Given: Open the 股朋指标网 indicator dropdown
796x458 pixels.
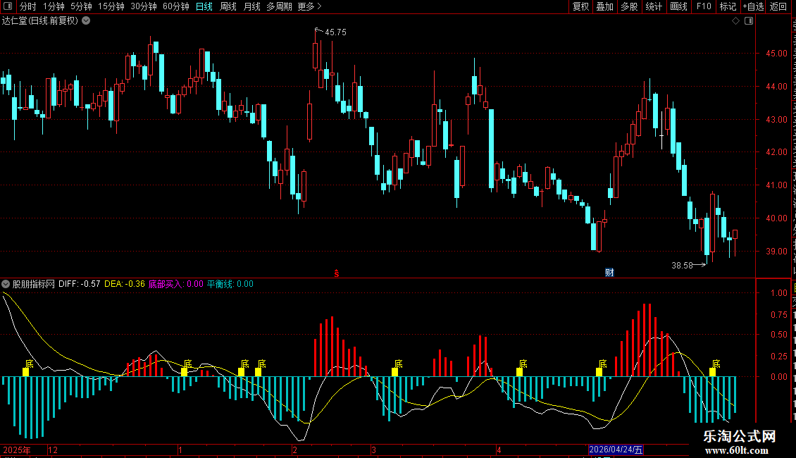Looking at the screenshot, I should pos(6,284).
